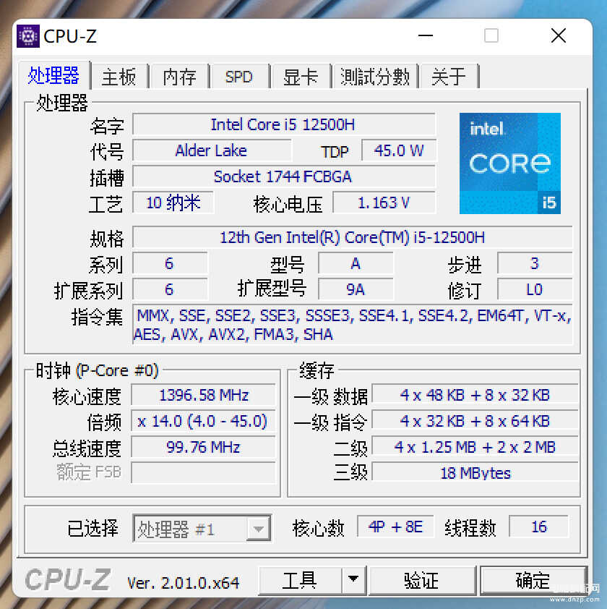Click the L3 cache 18 MBytes value
Screen dimensions: 607x609
(x=475, y=473)
